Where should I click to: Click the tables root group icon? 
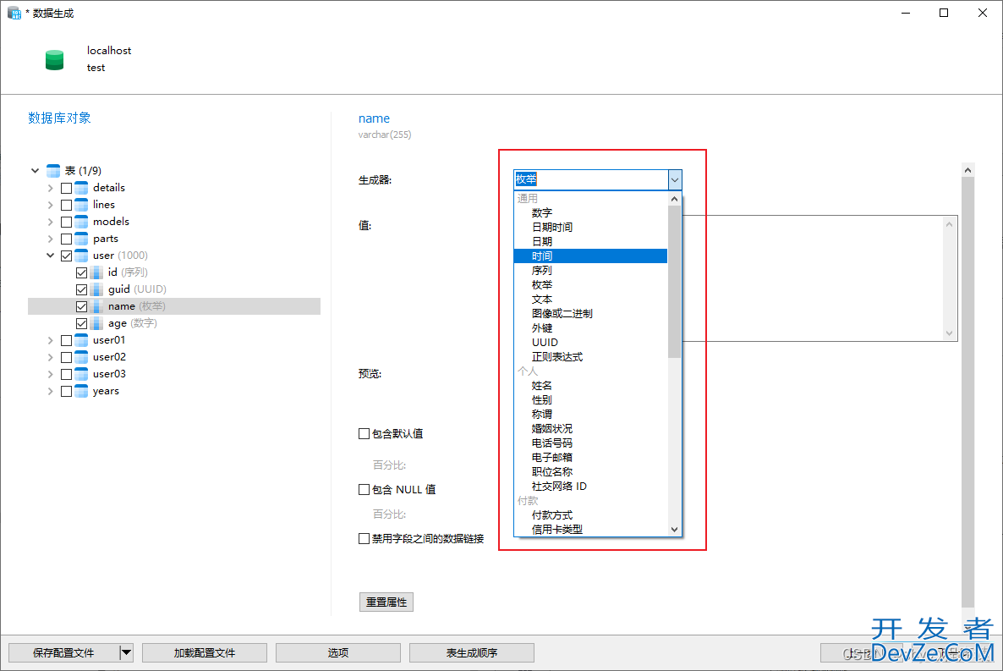tap(53, 170)
